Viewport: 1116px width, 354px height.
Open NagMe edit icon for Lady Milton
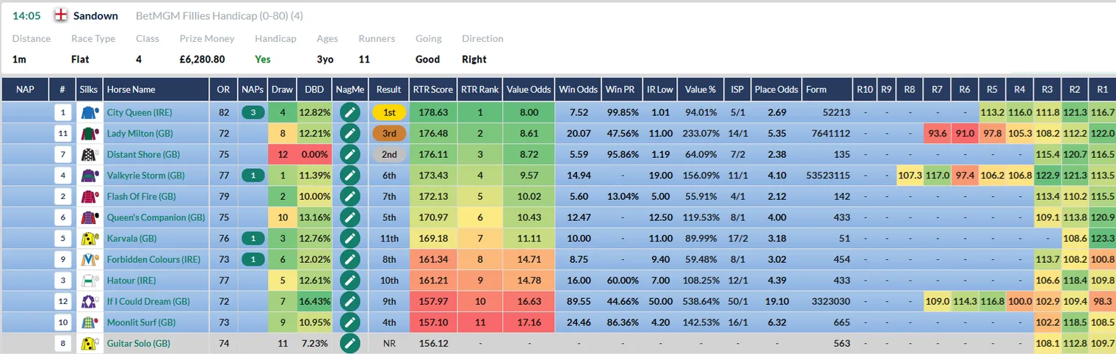350,134
